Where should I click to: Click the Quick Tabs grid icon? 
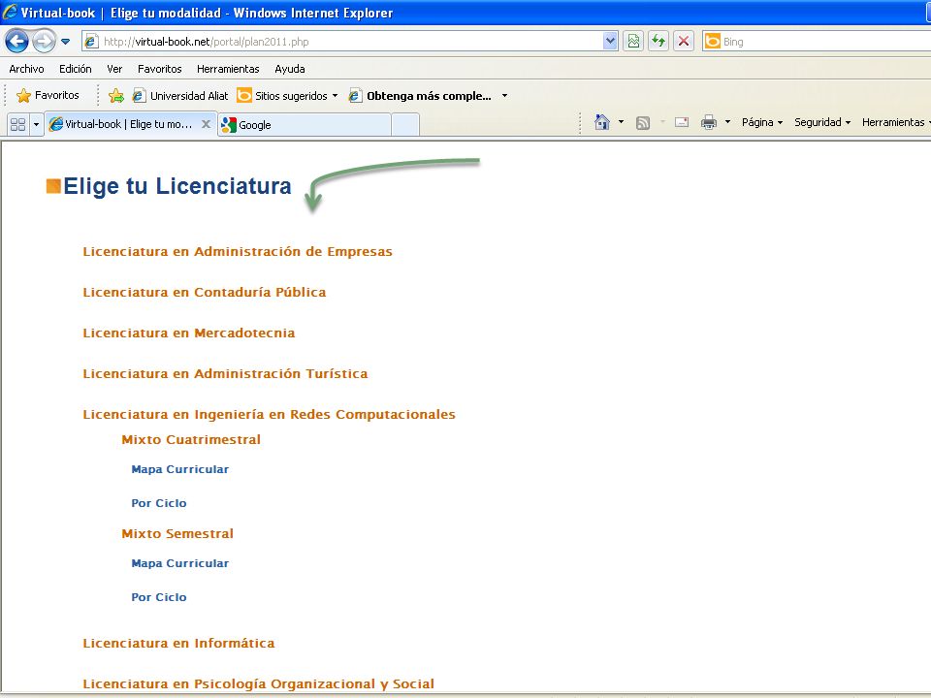coord(18,125)
